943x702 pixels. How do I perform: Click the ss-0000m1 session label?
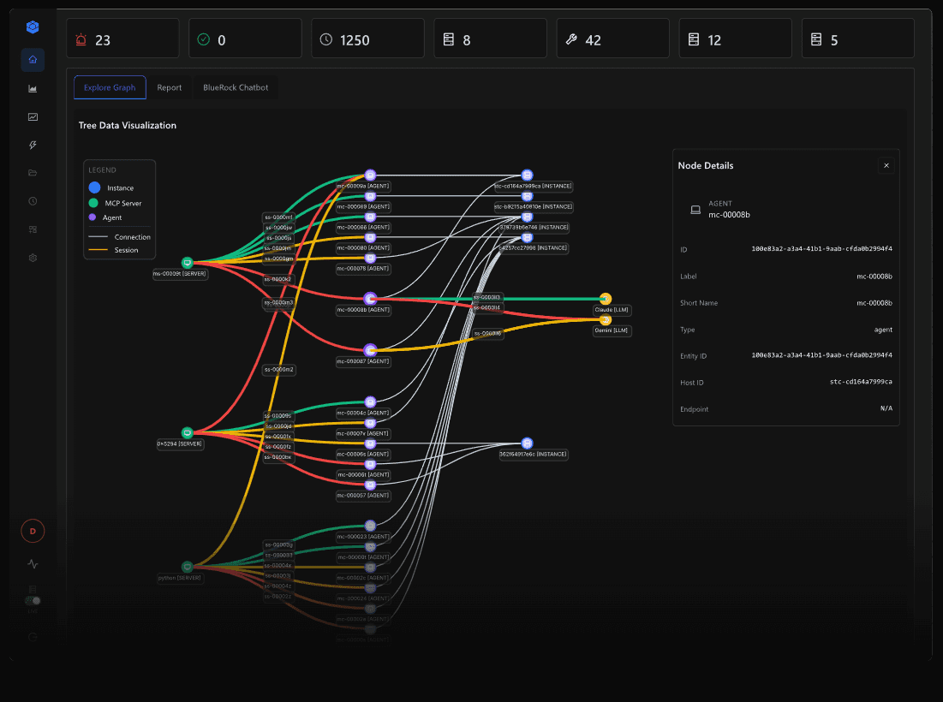[279, 217]
